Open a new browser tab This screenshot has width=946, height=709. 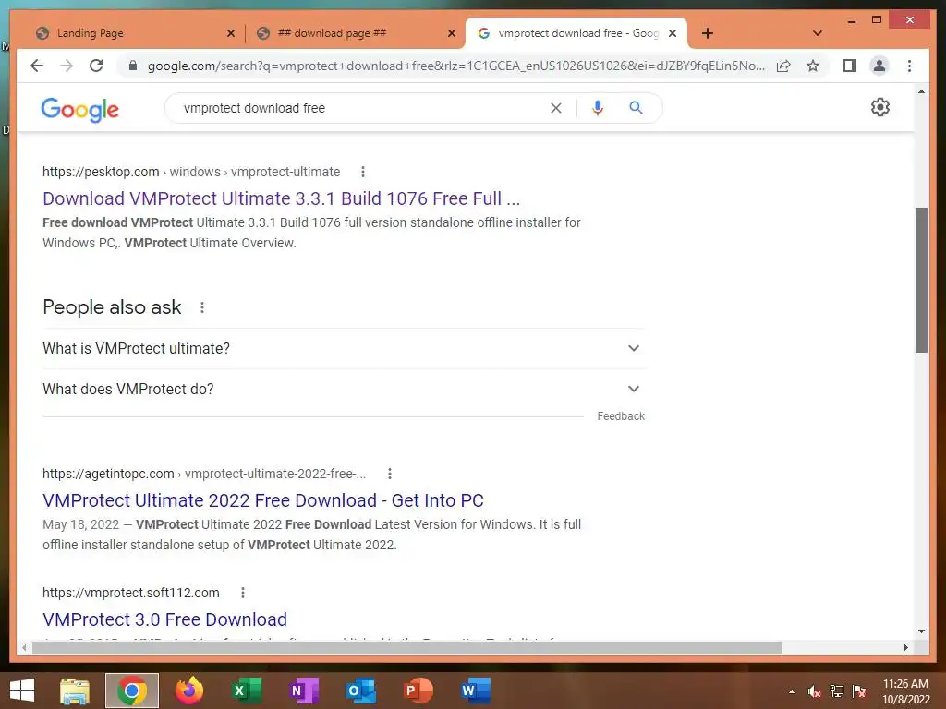(708, 33)
